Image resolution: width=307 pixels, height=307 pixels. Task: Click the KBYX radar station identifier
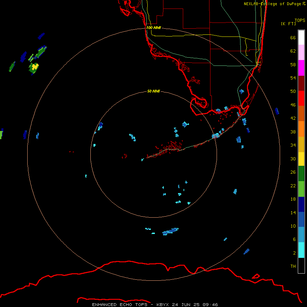tap(163, 305)
